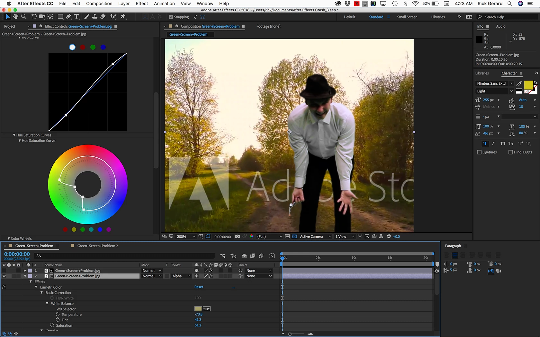Collapse the White Balance group

47,303
